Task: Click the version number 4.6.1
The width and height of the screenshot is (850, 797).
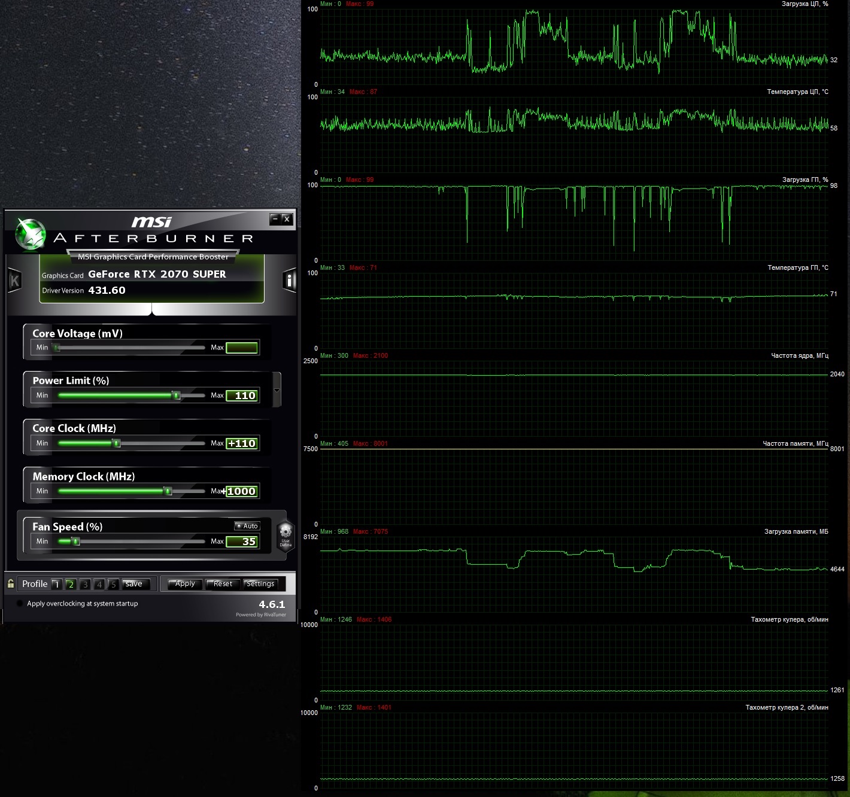Action: tap(272, 604)
